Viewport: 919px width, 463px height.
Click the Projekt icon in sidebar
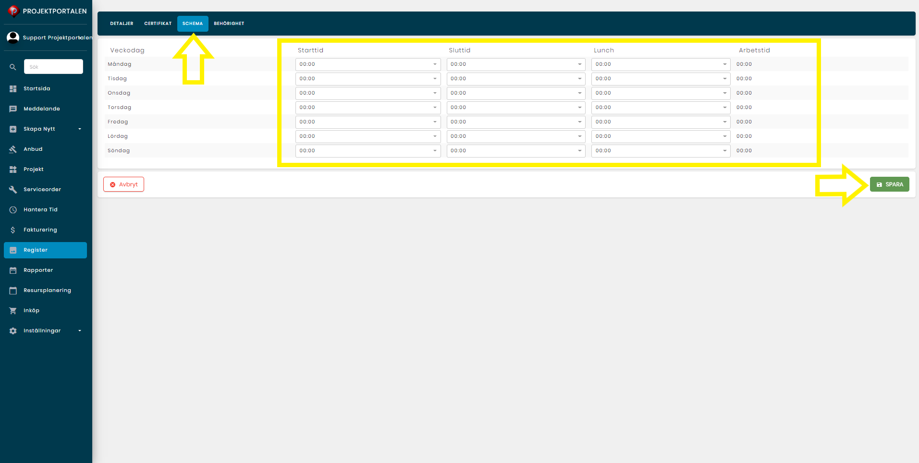(x=13, y=170)
